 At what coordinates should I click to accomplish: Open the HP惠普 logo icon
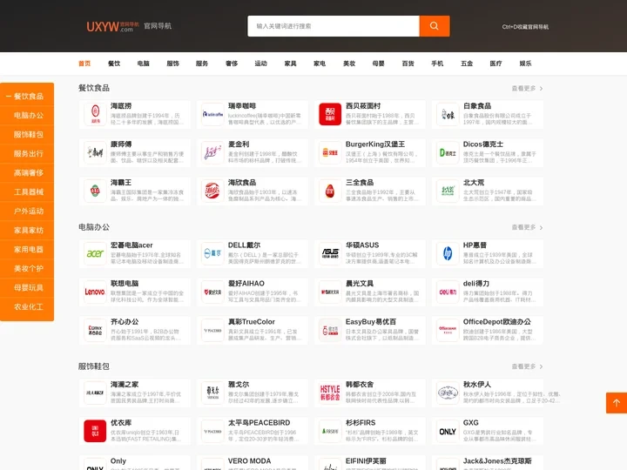448,253
